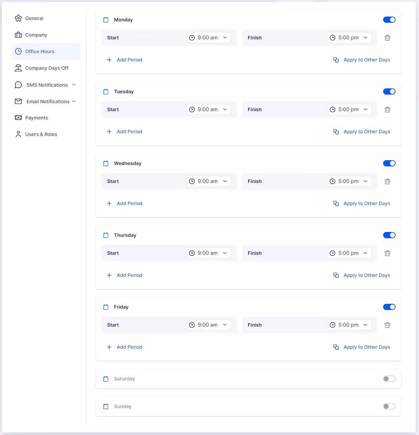Expand the SMS Notifications chevron
The width and height of the screenshot is (419, 435).
[x=74, y=85]
